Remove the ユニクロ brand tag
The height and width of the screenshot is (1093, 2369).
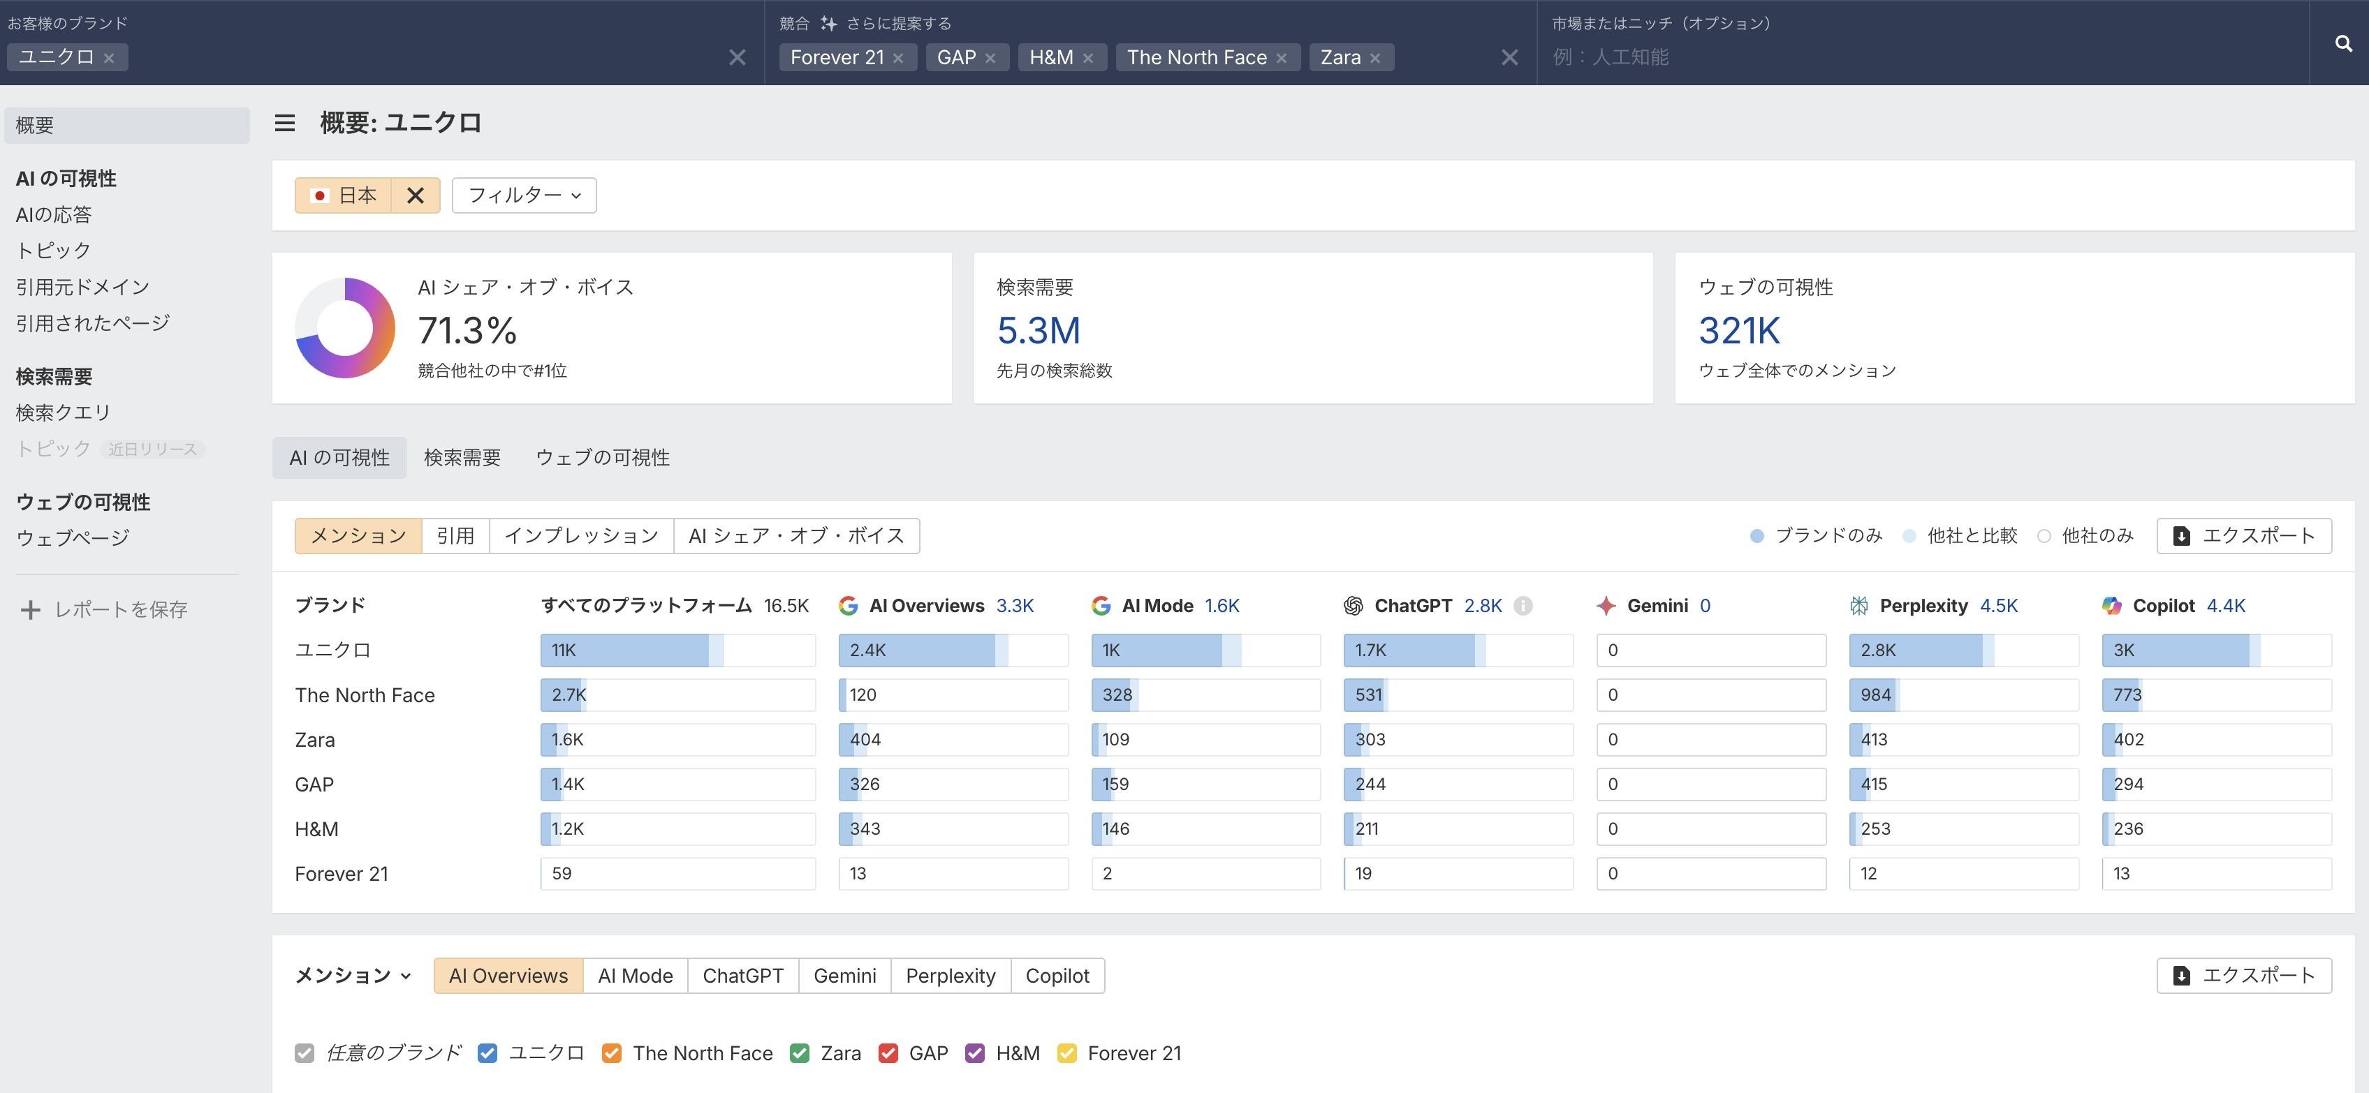coord(108,58)
